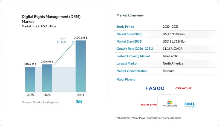
Task: Click the disclaimer text about Major Players
Action: pyautogui.click(x=149, y=118)
